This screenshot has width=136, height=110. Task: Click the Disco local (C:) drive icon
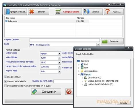(86, 78)
